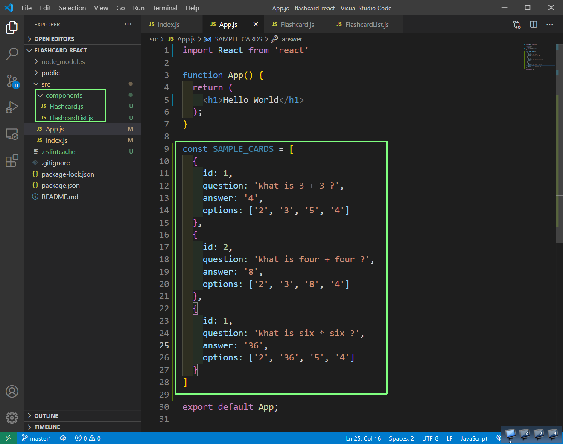Expand the Open Editors section
This screenshot has width=563, height=444.
coord(83,39)
